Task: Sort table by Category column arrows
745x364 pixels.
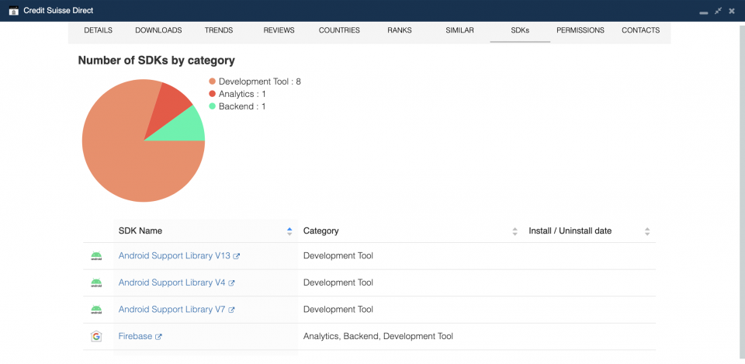Action: point(515,231)
